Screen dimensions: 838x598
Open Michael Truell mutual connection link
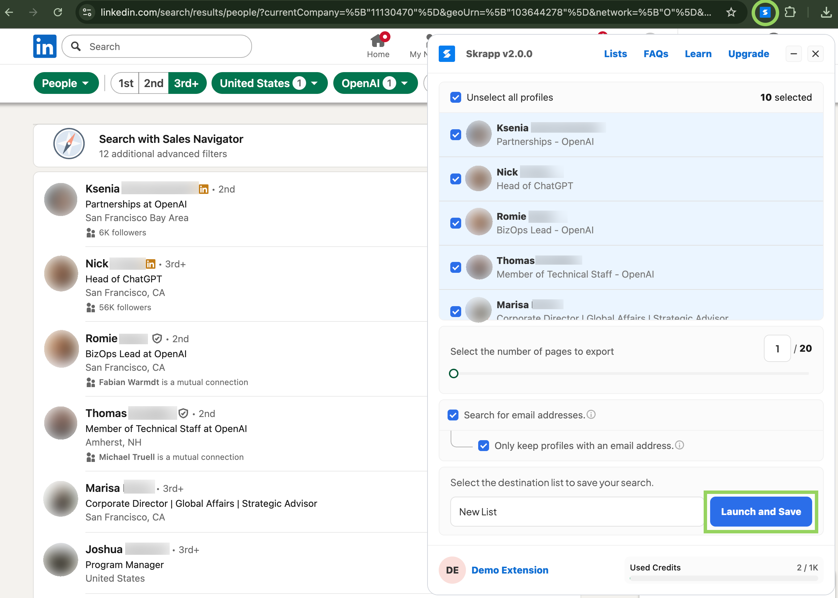[127, 457]
